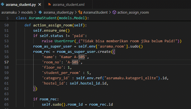Place cursor on highlighted 505 in line 56
This screenshot has height=109, width=191.
point(81,57)
